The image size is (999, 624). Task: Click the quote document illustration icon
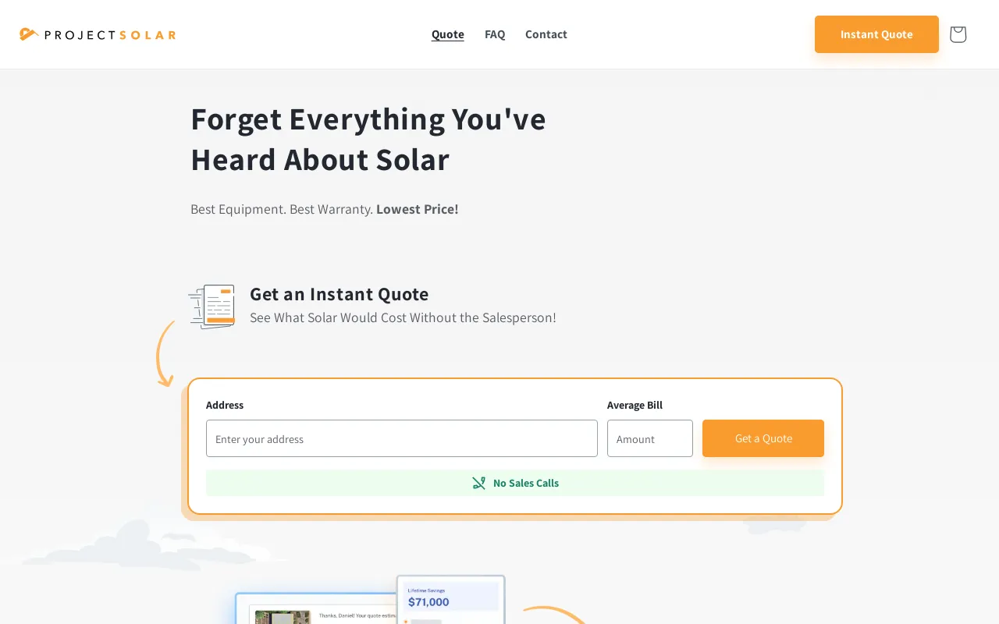(x=212, y=307)
